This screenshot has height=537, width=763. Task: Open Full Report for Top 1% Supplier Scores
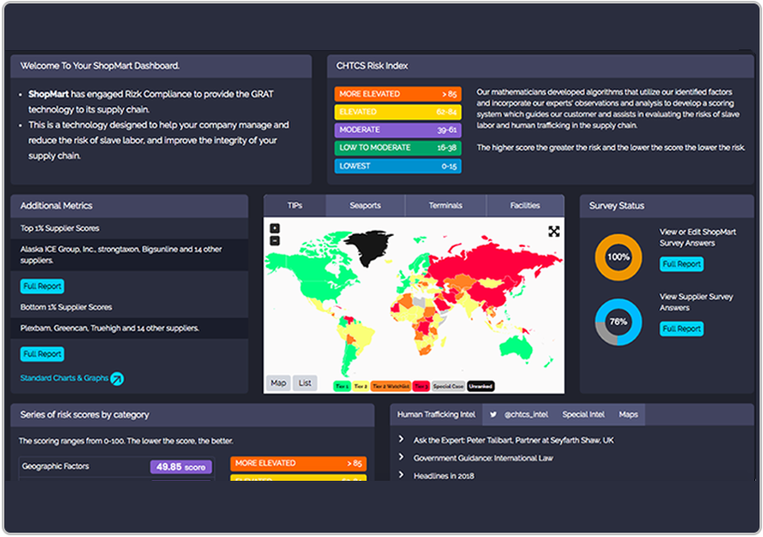[42, 286]
